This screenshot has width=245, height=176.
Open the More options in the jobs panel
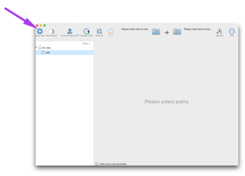pyautogui.click(x=86, y=43)
